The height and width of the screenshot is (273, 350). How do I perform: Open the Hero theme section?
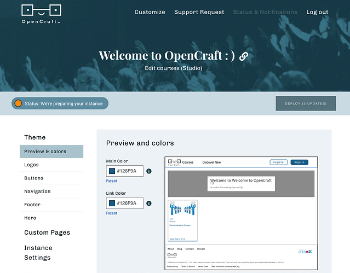pos(51,218)
